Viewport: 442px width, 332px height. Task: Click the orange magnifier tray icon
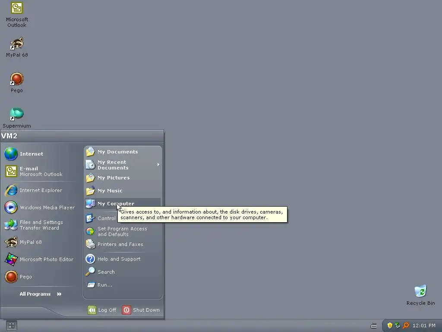click(406, 326)
